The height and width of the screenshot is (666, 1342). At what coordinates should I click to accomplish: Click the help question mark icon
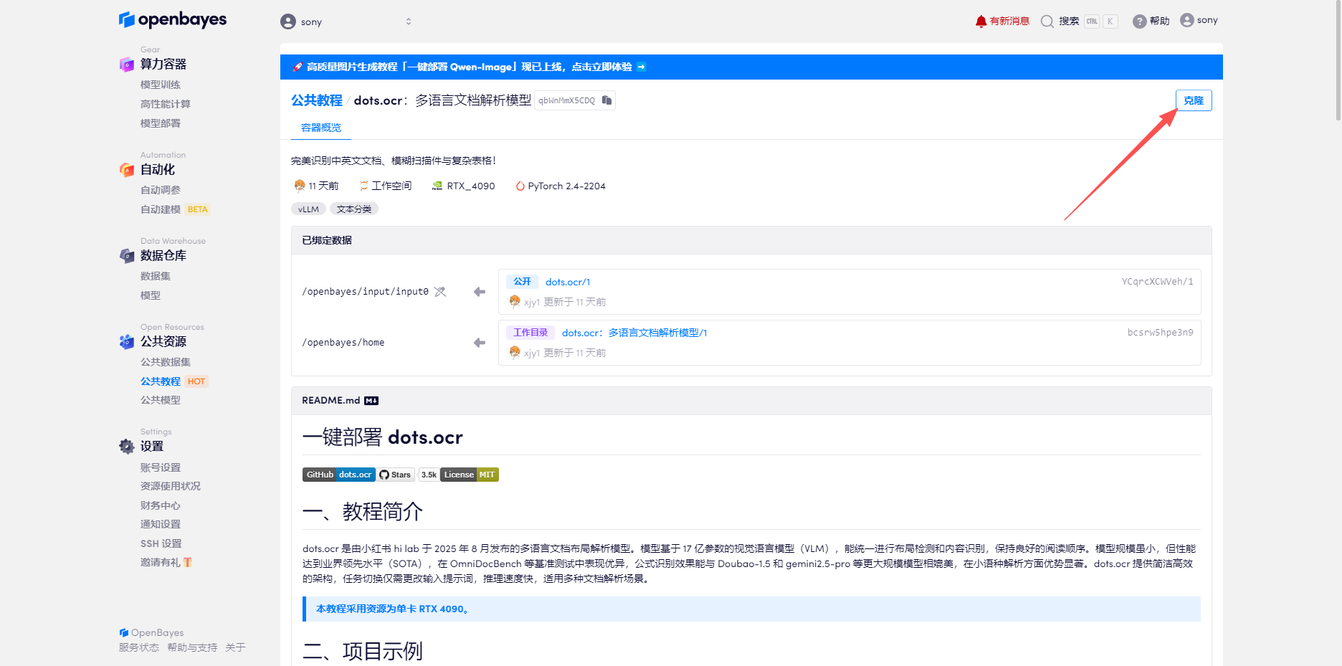pos(1139,22)
